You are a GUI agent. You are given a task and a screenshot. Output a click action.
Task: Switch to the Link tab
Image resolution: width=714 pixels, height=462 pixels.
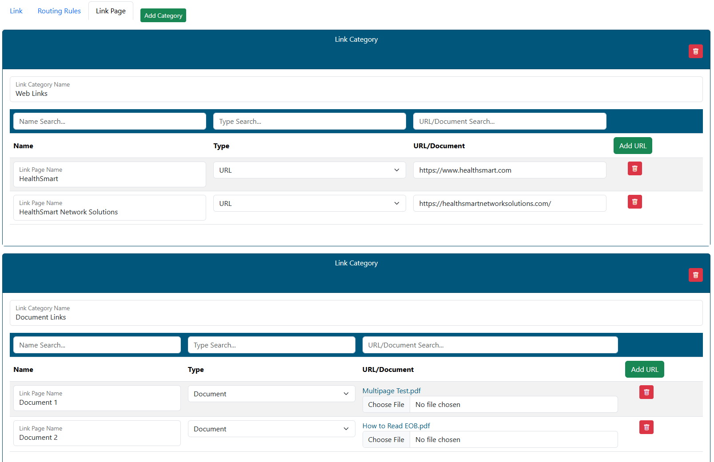tap(16, 11)
